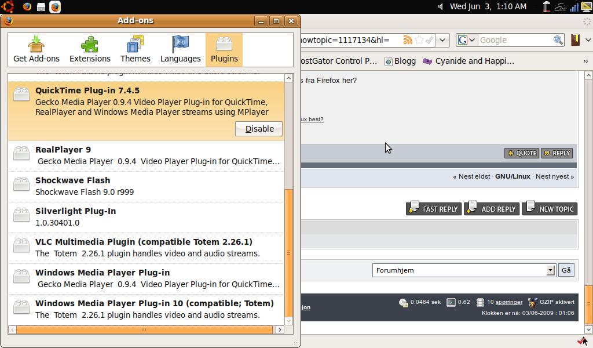Viewport: 593px width, 348px height.
Task: Click the QuickTime Plug-in lego icon
Action: (21, 94)
